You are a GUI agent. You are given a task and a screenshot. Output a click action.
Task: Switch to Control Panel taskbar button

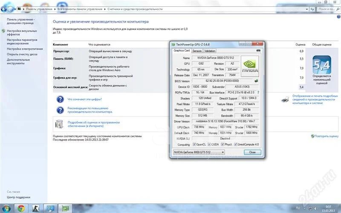click(x=50, y=208)
